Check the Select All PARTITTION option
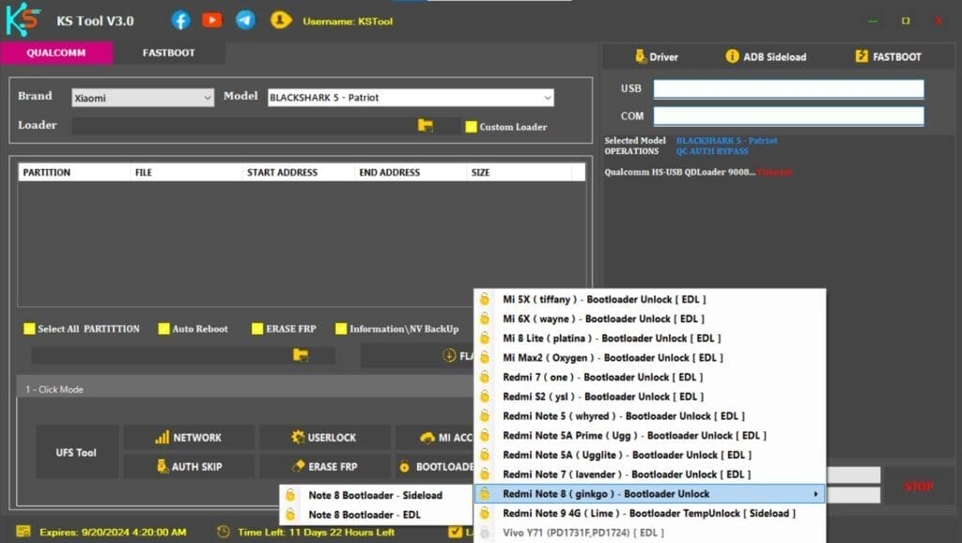Image resolution: width=962 pixels, height=543 pixels. pos(29,329)
